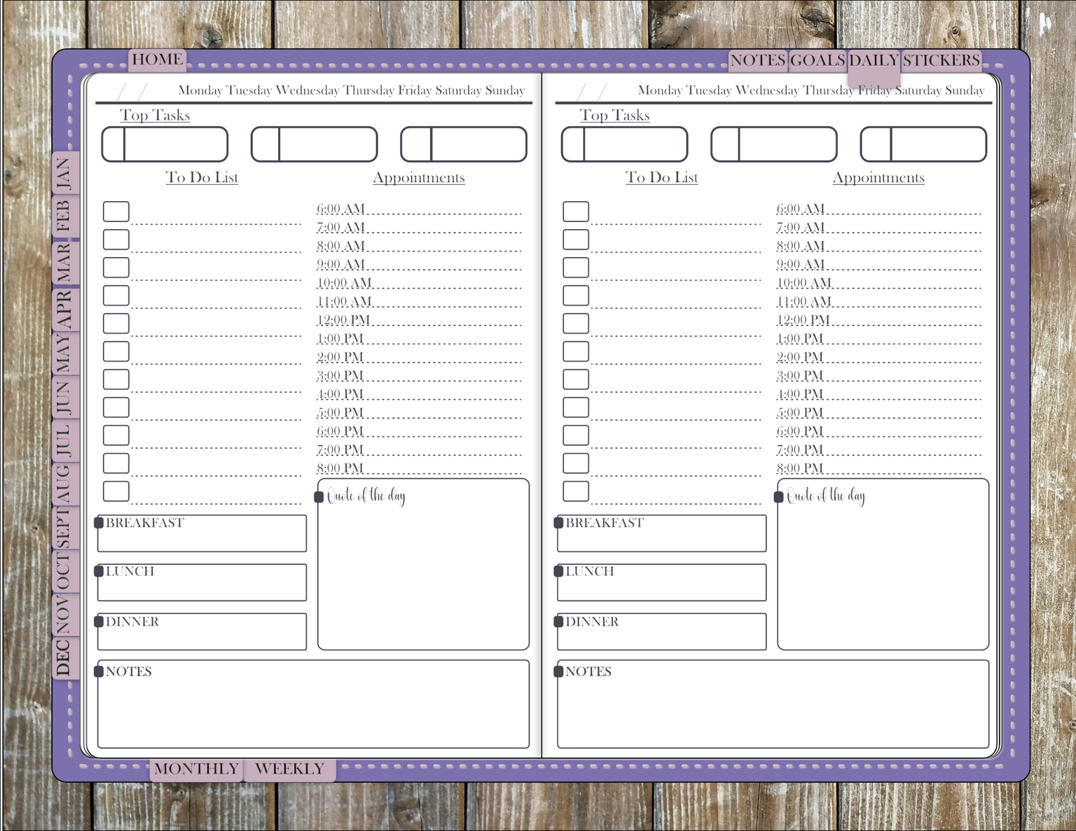Mark Tuesday in the right page header
Screen dimensions: 1076x831
tap(709, 90)
